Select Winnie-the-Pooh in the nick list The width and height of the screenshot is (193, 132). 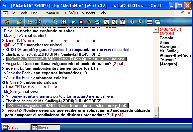click(175, 55)
